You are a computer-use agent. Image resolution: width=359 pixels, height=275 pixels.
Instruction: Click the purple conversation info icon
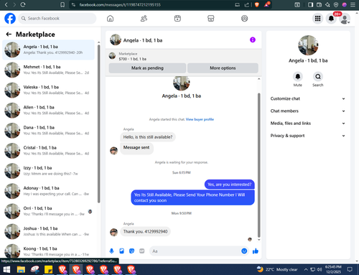[253, 39]
